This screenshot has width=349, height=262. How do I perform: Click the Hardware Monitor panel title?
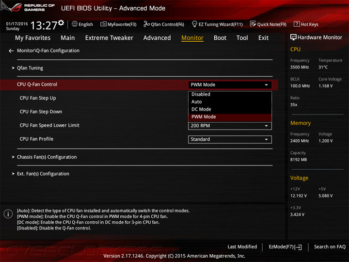click(x=319, y=37)
